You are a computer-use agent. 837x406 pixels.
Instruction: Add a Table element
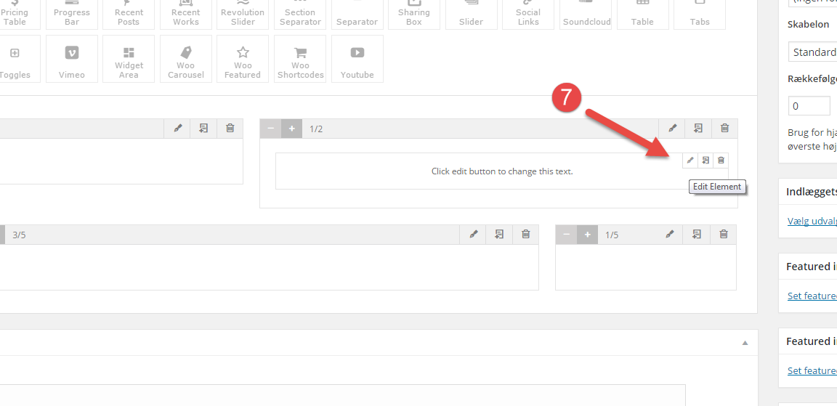pos(643,15)
